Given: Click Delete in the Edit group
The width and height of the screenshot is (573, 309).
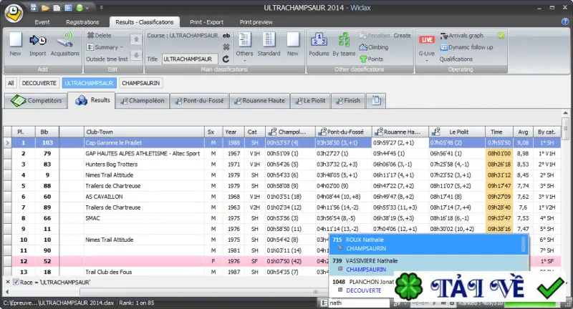Looking at the screenshot, I should click(99, 35).
